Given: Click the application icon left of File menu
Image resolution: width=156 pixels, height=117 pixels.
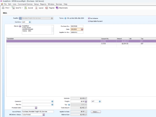Looking at the screenshot, I should pyautogui.click(x=2, y=4).
